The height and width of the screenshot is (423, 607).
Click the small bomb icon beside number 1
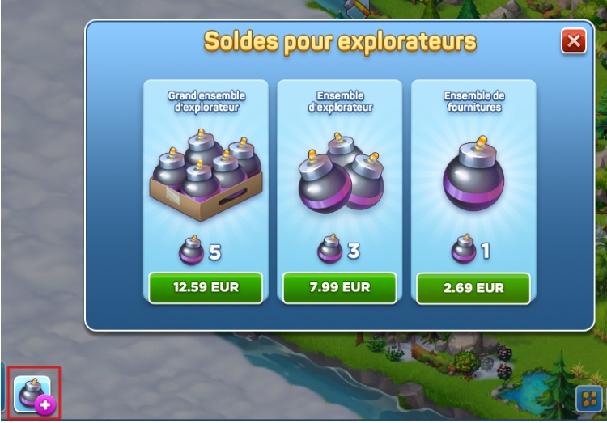(464, 249)
